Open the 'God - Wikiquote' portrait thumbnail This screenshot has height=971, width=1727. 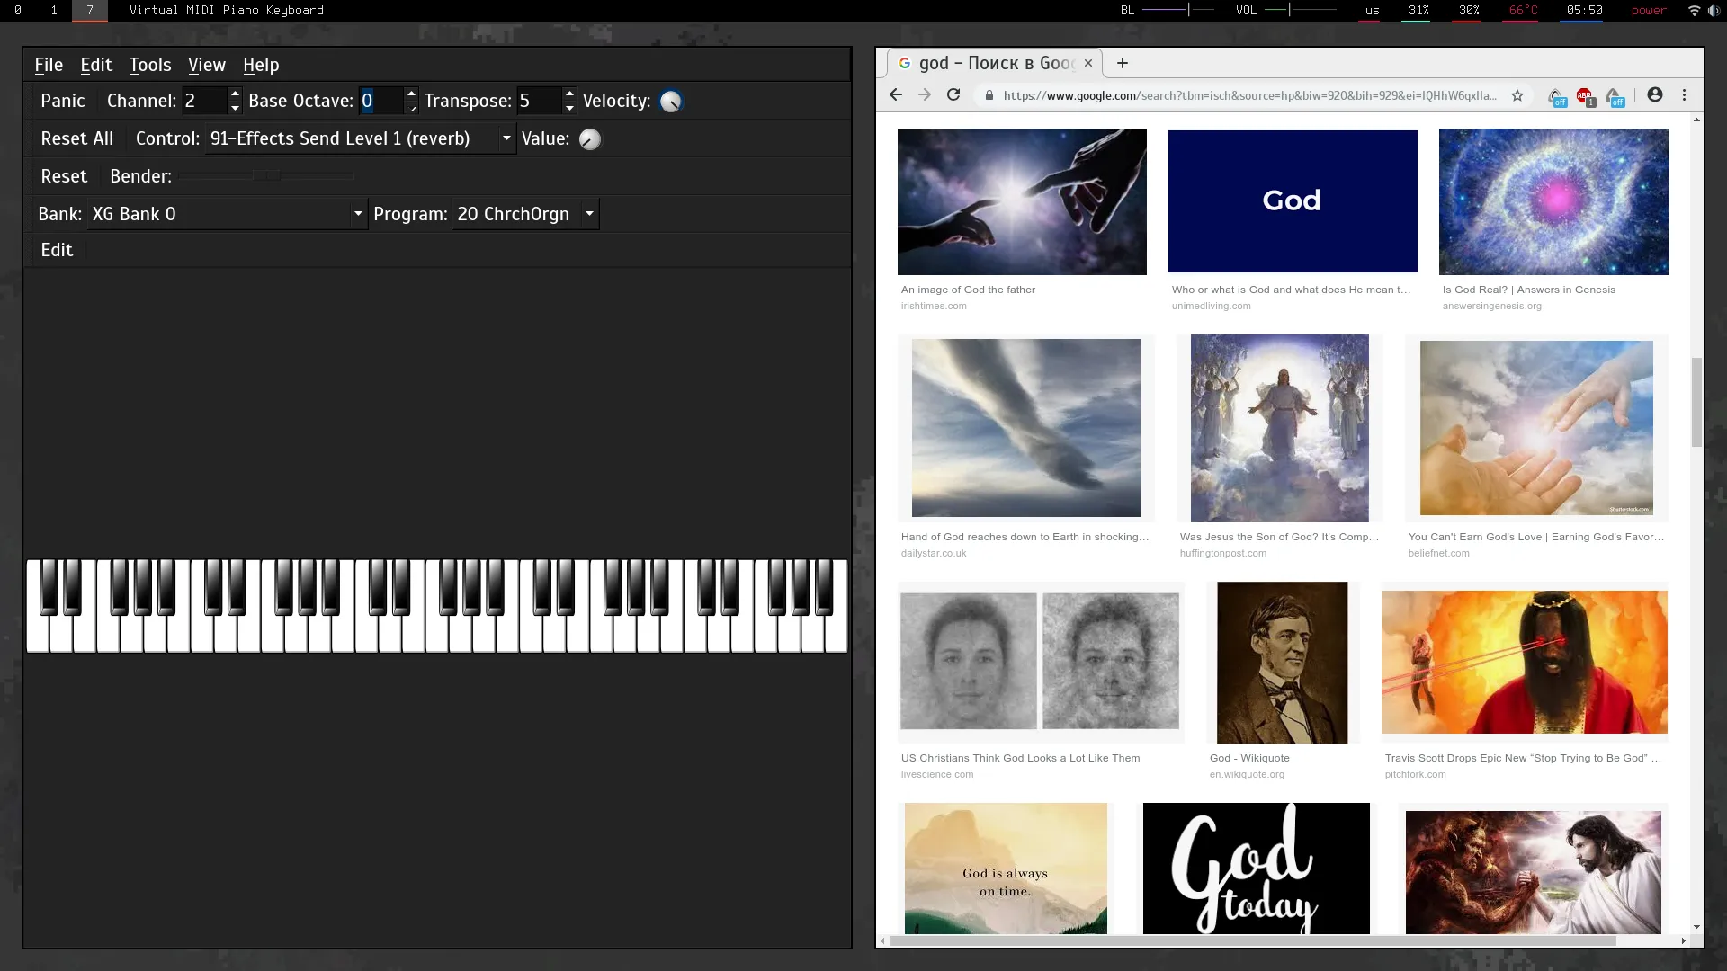click(x=1282, y=663)
